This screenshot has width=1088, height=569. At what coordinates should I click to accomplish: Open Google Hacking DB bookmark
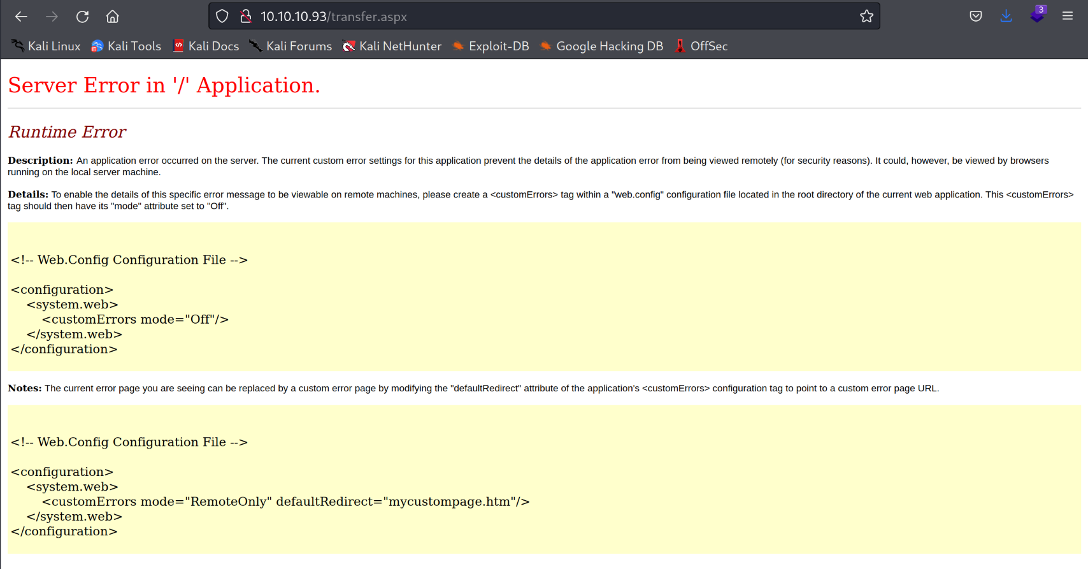tap(601, 46)
